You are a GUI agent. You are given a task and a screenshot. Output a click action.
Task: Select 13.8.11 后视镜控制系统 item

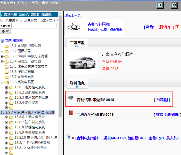click(x=32, y=143)
